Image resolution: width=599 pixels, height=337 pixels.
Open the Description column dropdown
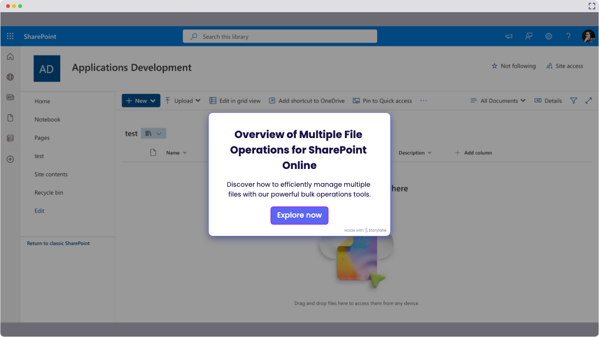coord(415,153)
